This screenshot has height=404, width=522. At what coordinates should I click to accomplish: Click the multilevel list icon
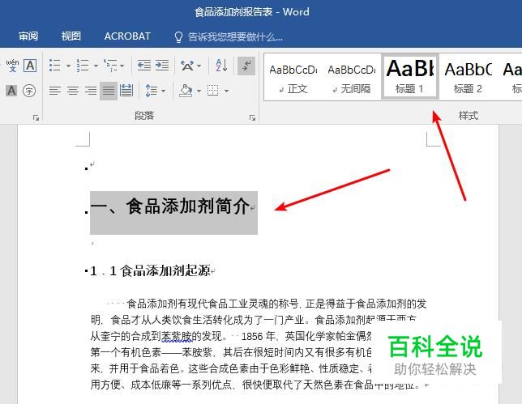click(110, 66)
